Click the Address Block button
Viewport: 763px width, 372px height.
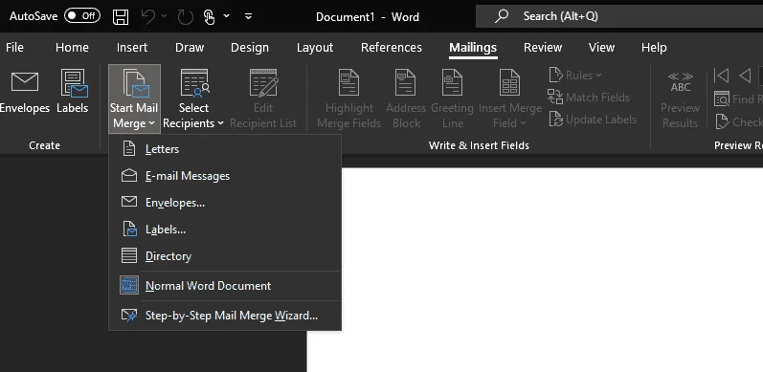click(406, 98)
